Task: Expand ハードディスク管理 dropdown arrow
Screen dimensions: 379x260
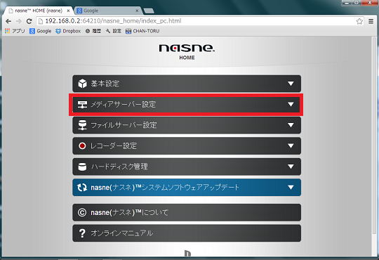Action: (x=291, y=167)
